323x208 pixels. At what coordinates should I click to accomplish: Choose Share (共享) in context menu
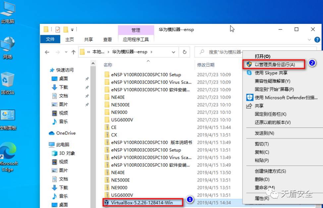pyautogui.click(x=259, y=106)
